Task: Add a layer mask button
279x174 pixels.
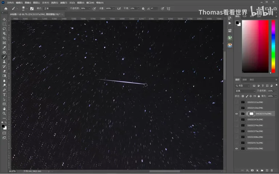Action: [252, 170]
